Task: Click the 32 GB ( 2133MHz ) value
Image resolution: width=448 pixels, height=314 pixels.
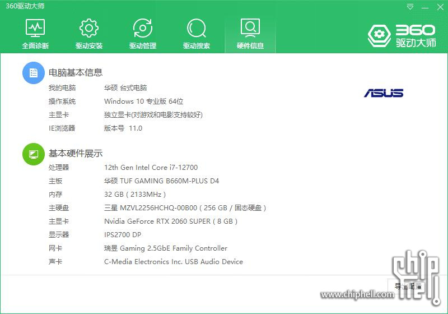Action: coord(135,195)
